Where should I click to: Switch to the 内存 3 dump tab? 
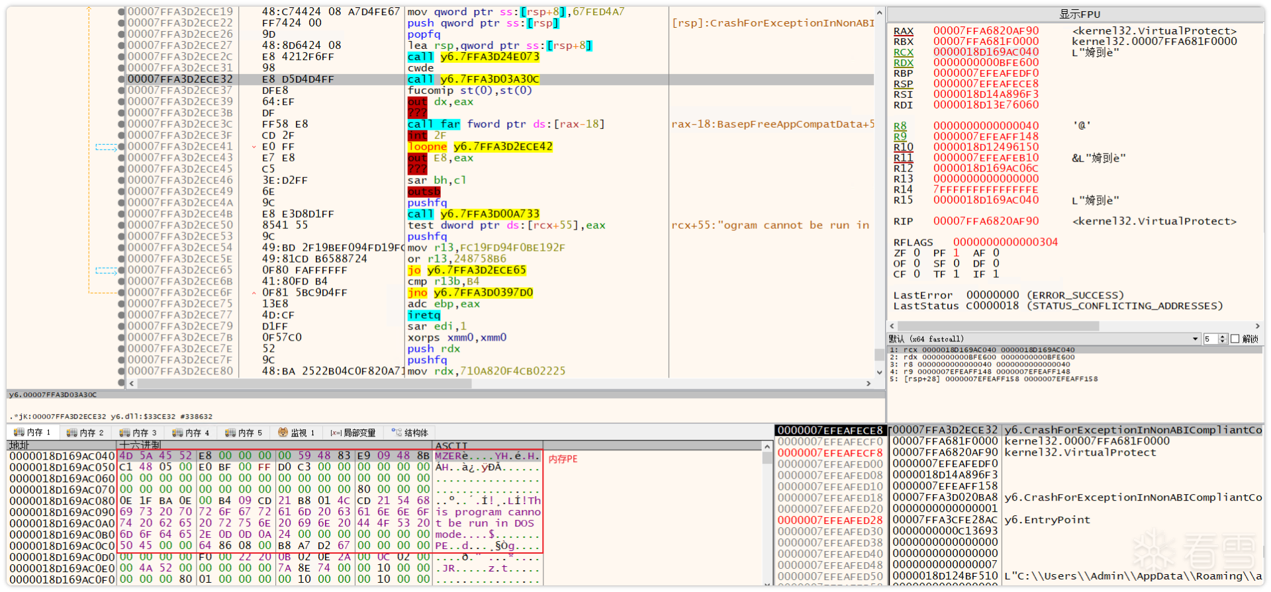(138, 433)
